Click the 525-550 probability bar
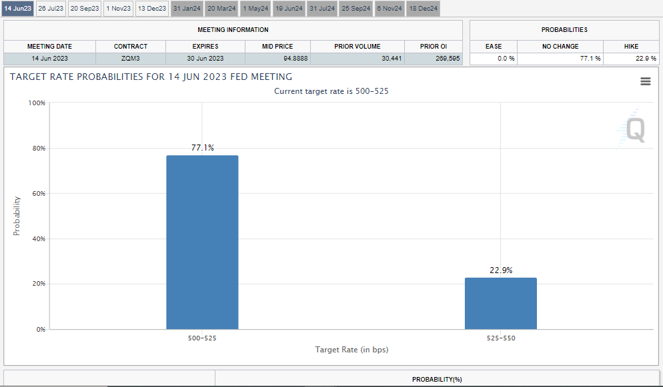 click(500, 303)
